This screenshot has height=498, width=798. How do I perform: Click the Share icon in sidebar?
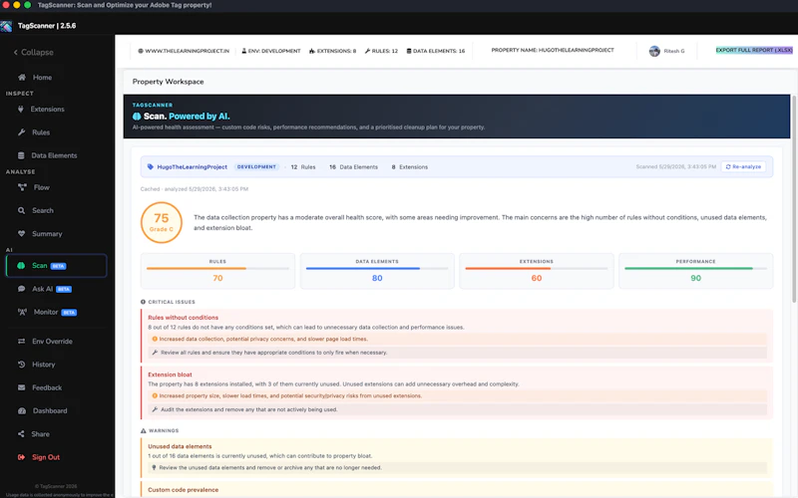(x=21, y=434)
